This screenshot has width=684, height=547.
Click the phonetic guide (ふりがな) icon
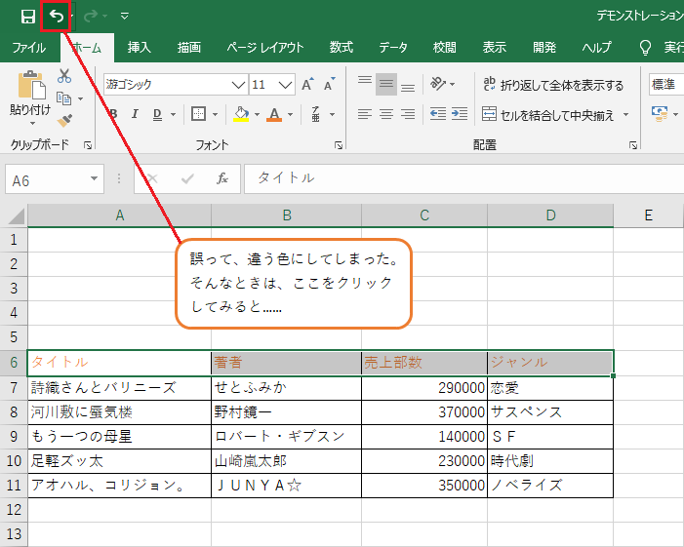coord(316,114)
